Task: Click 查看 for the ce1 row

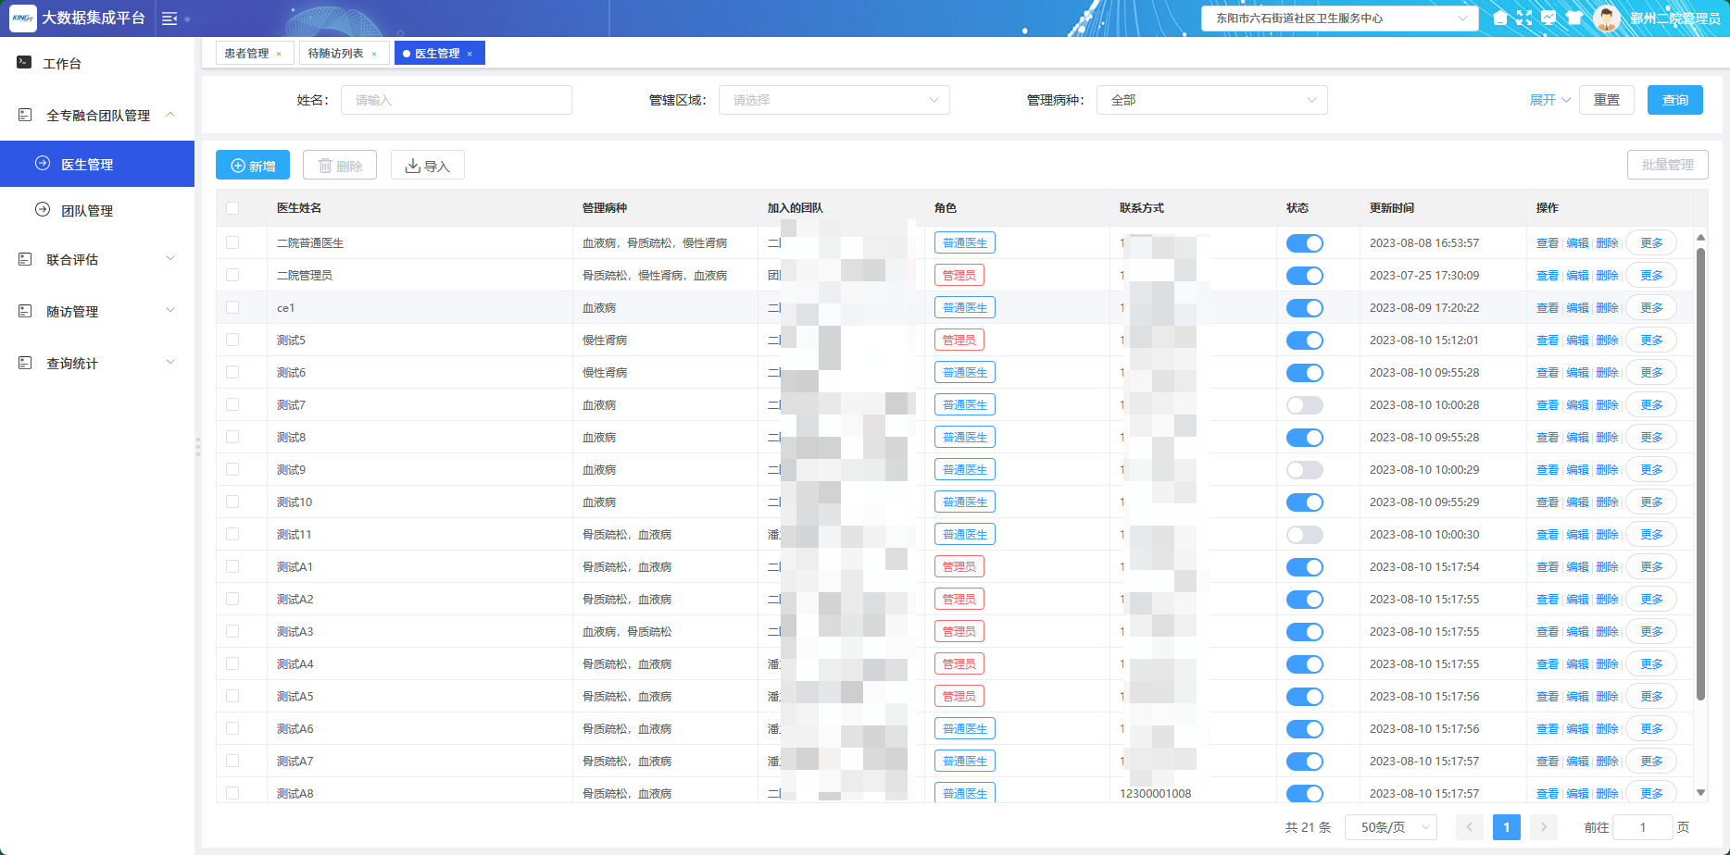Action: click(x=1548, y=308)
